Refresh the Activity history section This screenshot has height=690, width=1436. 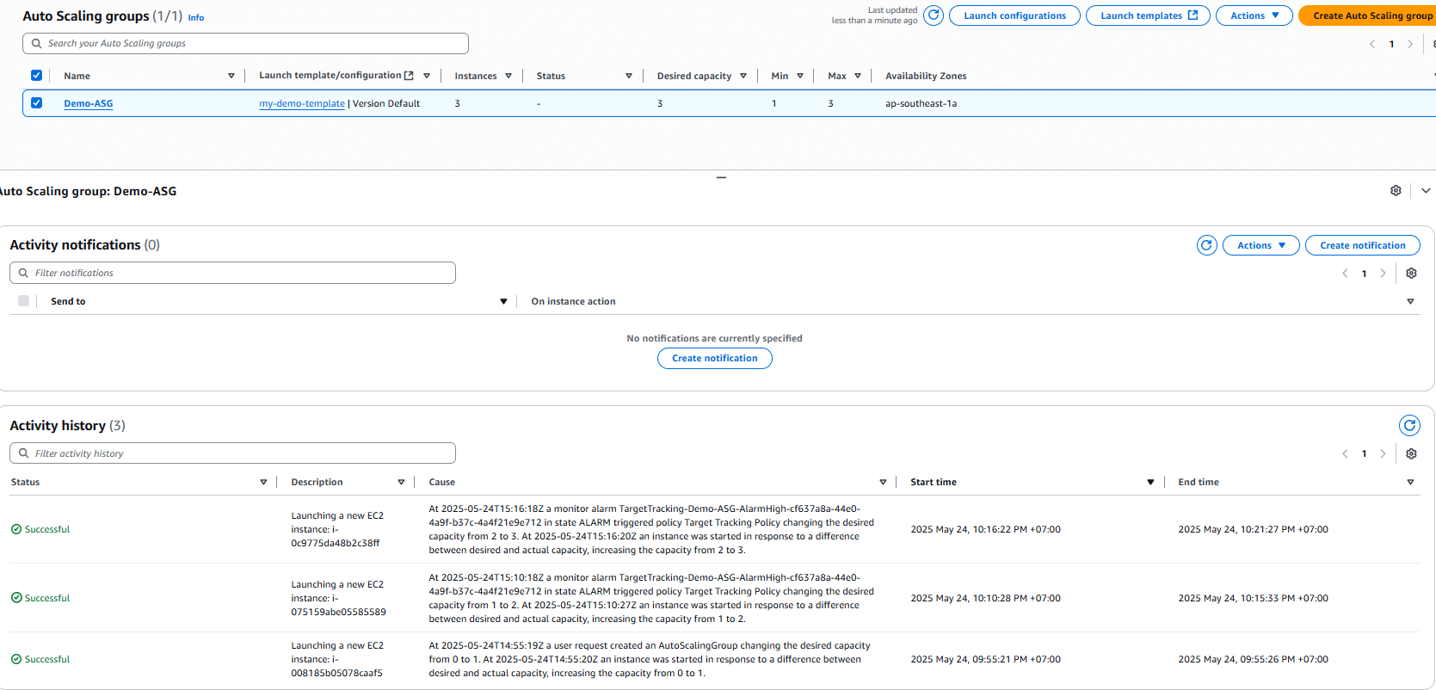(1408, 426)
